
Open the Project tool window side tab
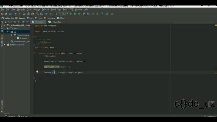2,26
